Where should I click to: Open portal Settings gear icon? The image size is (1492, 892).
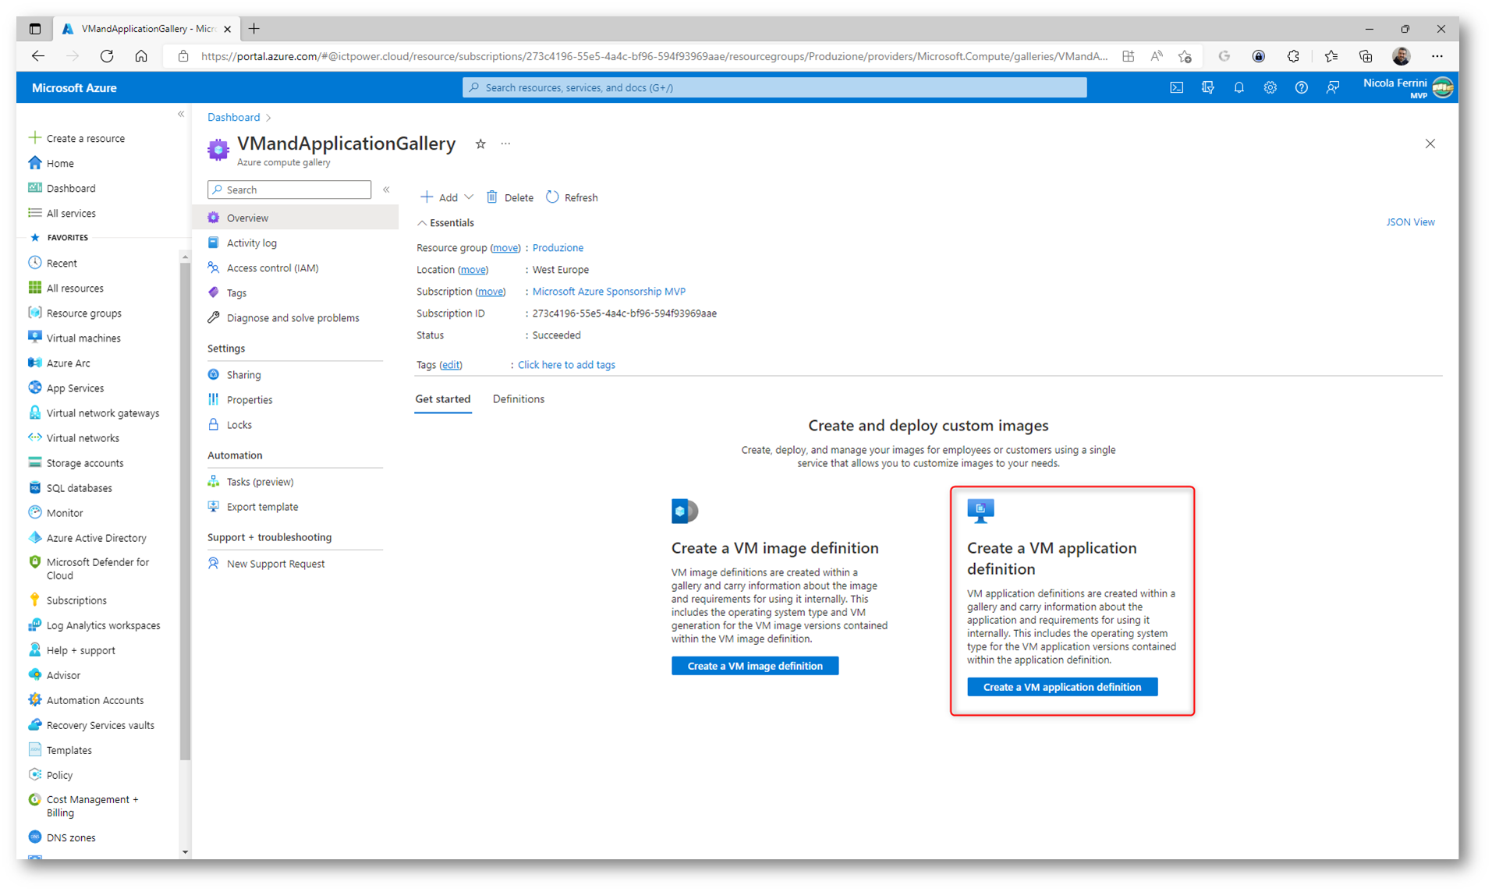[1270, 88]
